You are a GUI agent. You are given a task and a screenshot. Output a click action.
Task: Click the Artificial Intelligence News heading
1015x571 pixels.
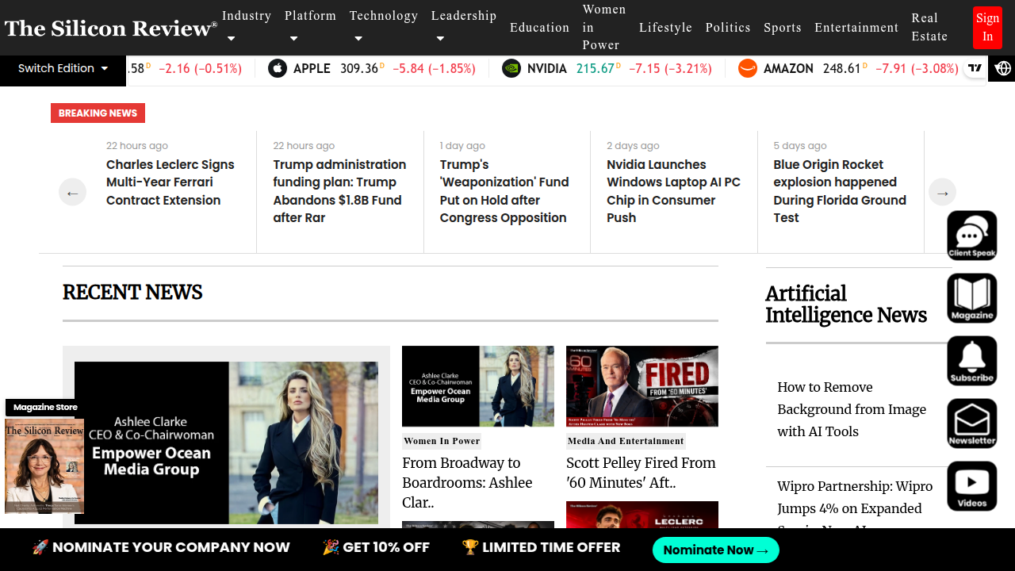[846, 305]
